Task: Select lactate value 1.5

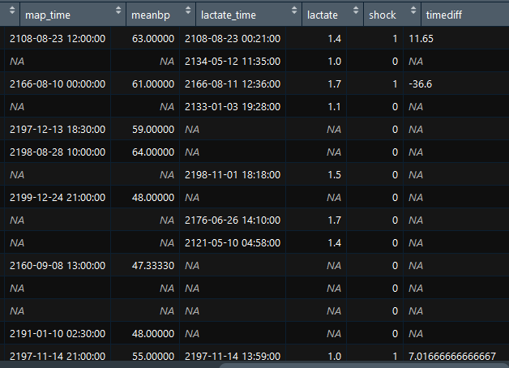Action: point(335,175)
